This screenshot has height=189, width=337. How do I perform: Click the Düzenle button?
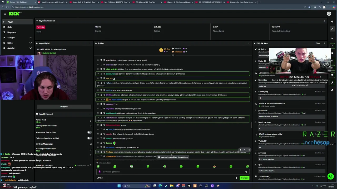coord(64,107)
